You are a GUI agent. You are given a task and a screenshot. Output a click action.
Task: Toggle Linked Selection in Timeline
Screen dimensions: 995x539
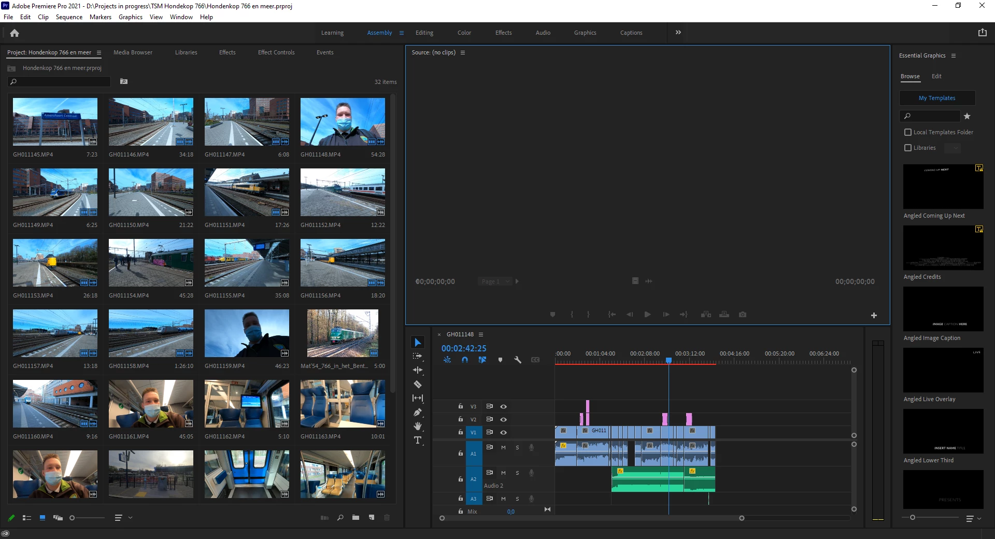pos(482,360)
